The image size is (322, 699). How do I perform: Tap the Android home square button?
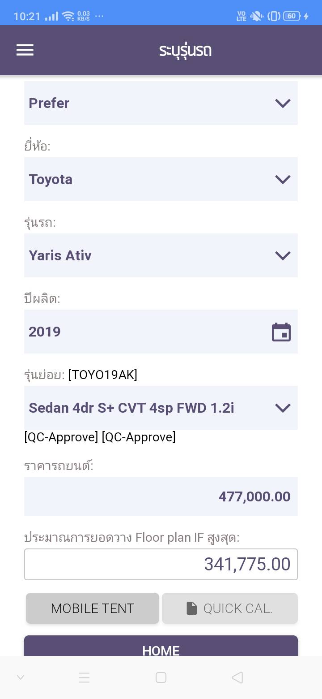[161, 677]
